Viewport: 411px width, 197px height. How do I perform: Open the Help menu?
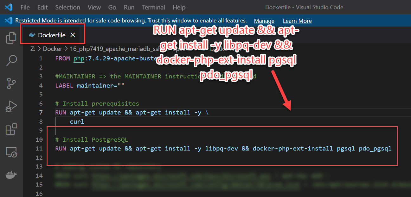coord(179,7)
